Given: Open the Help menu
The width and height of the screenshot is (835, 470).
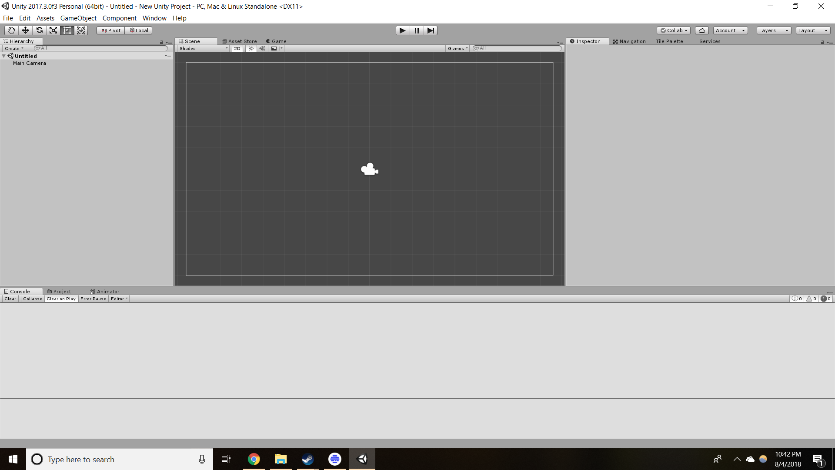Looking at the screenshot, I should [x=179, y=18].
